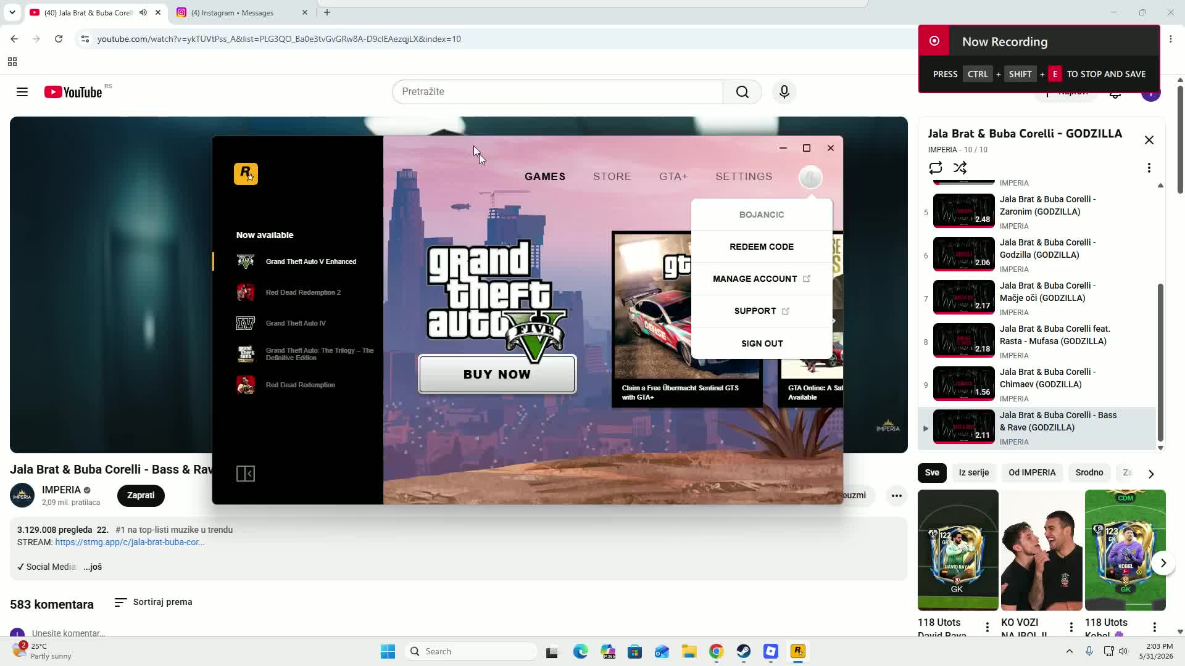The image size is (1185, 666).
Task: Open the tab search dropdown arrow
Action: (12, 12)
